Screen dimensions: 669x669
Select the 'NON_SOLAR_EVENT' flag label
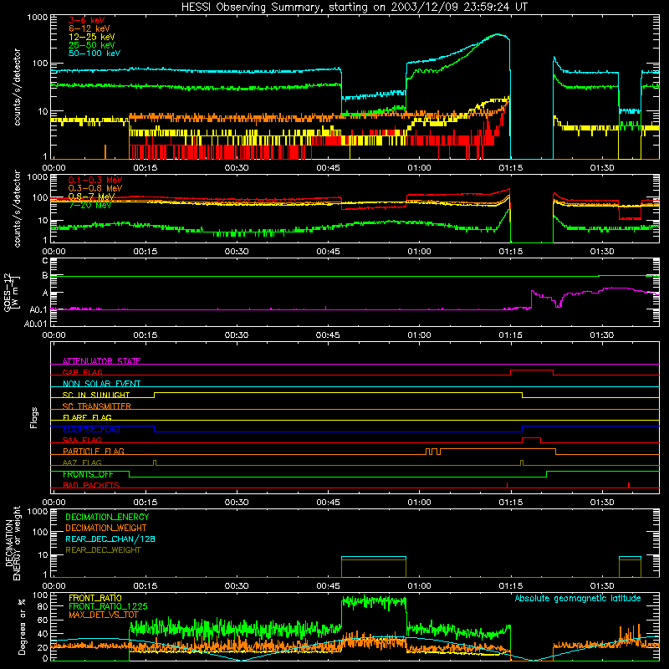(x=101, y=384)
